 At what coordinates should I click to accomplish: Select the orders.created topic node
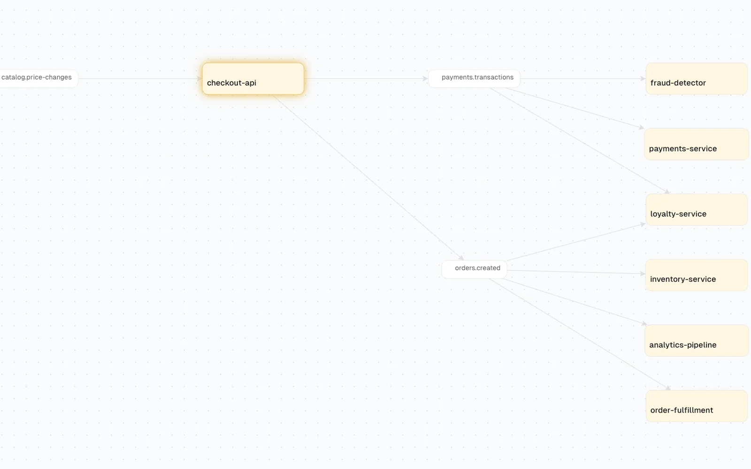[x=474, y=270]
